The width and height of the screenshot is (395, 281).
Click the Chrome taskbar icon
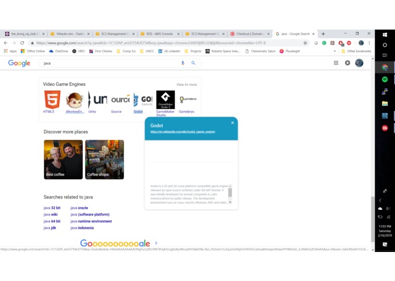pos(385,67)
